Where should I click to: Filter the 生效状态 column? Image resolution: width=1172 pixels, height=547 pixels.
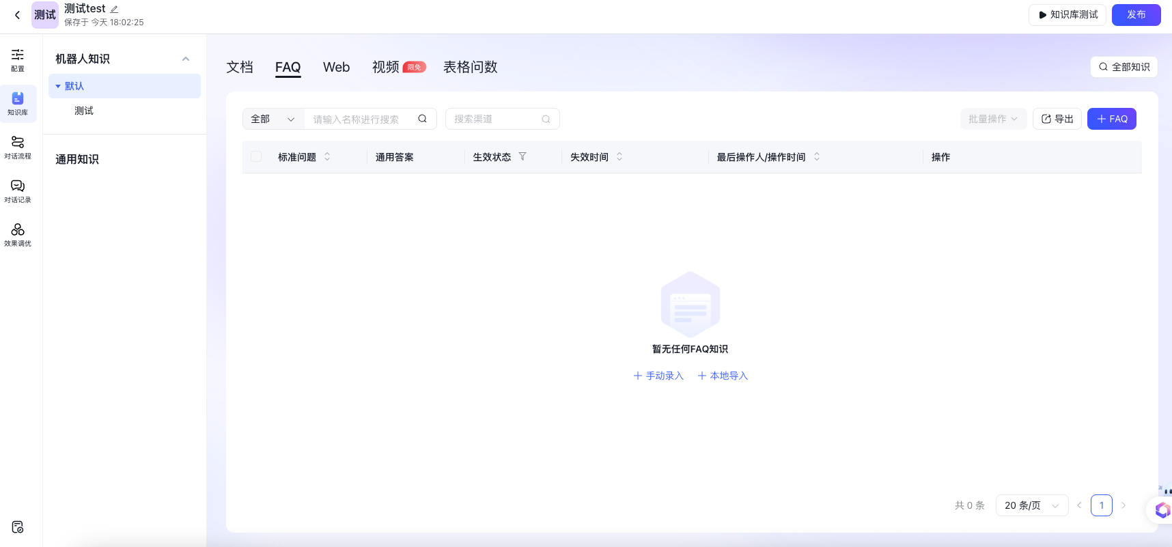point(522,156)
